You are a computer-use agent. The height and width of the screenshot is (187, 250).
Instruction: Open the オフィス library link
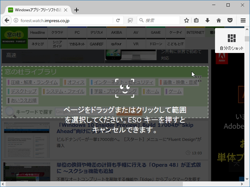click(75, 82)
